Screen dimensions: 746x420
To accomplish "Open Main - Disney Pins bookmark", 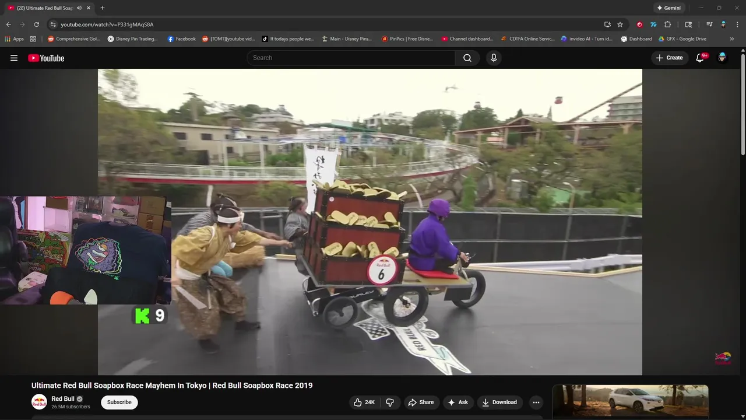I will pos(347,39).
